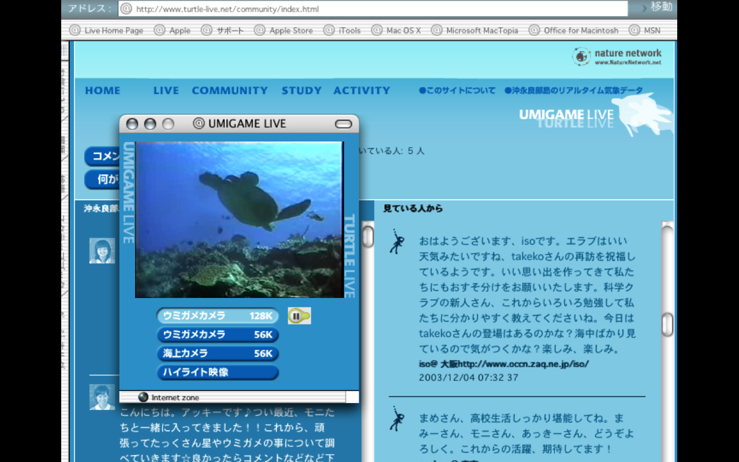Click the Mac OS X bookmark icon
The image size is (739, 462).
pyautogui.click(x=376, y=30)
